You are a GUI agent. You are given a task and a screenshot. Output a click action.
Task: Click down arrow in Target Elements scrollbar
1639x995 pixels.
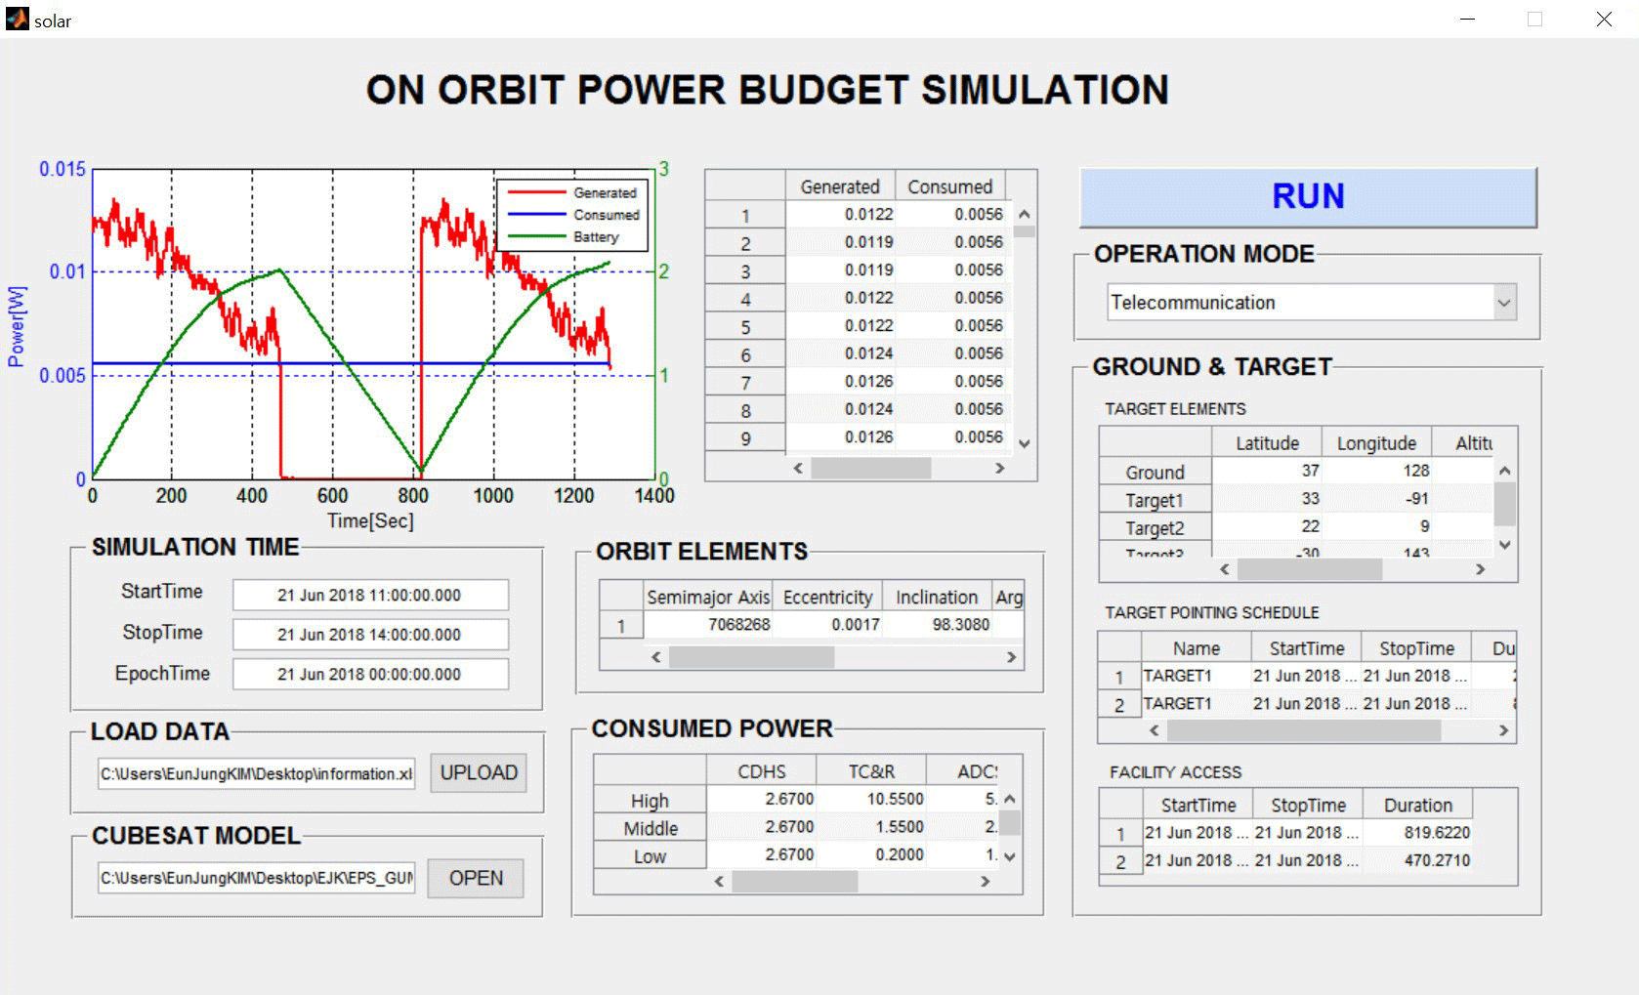tap(1505, 545)
